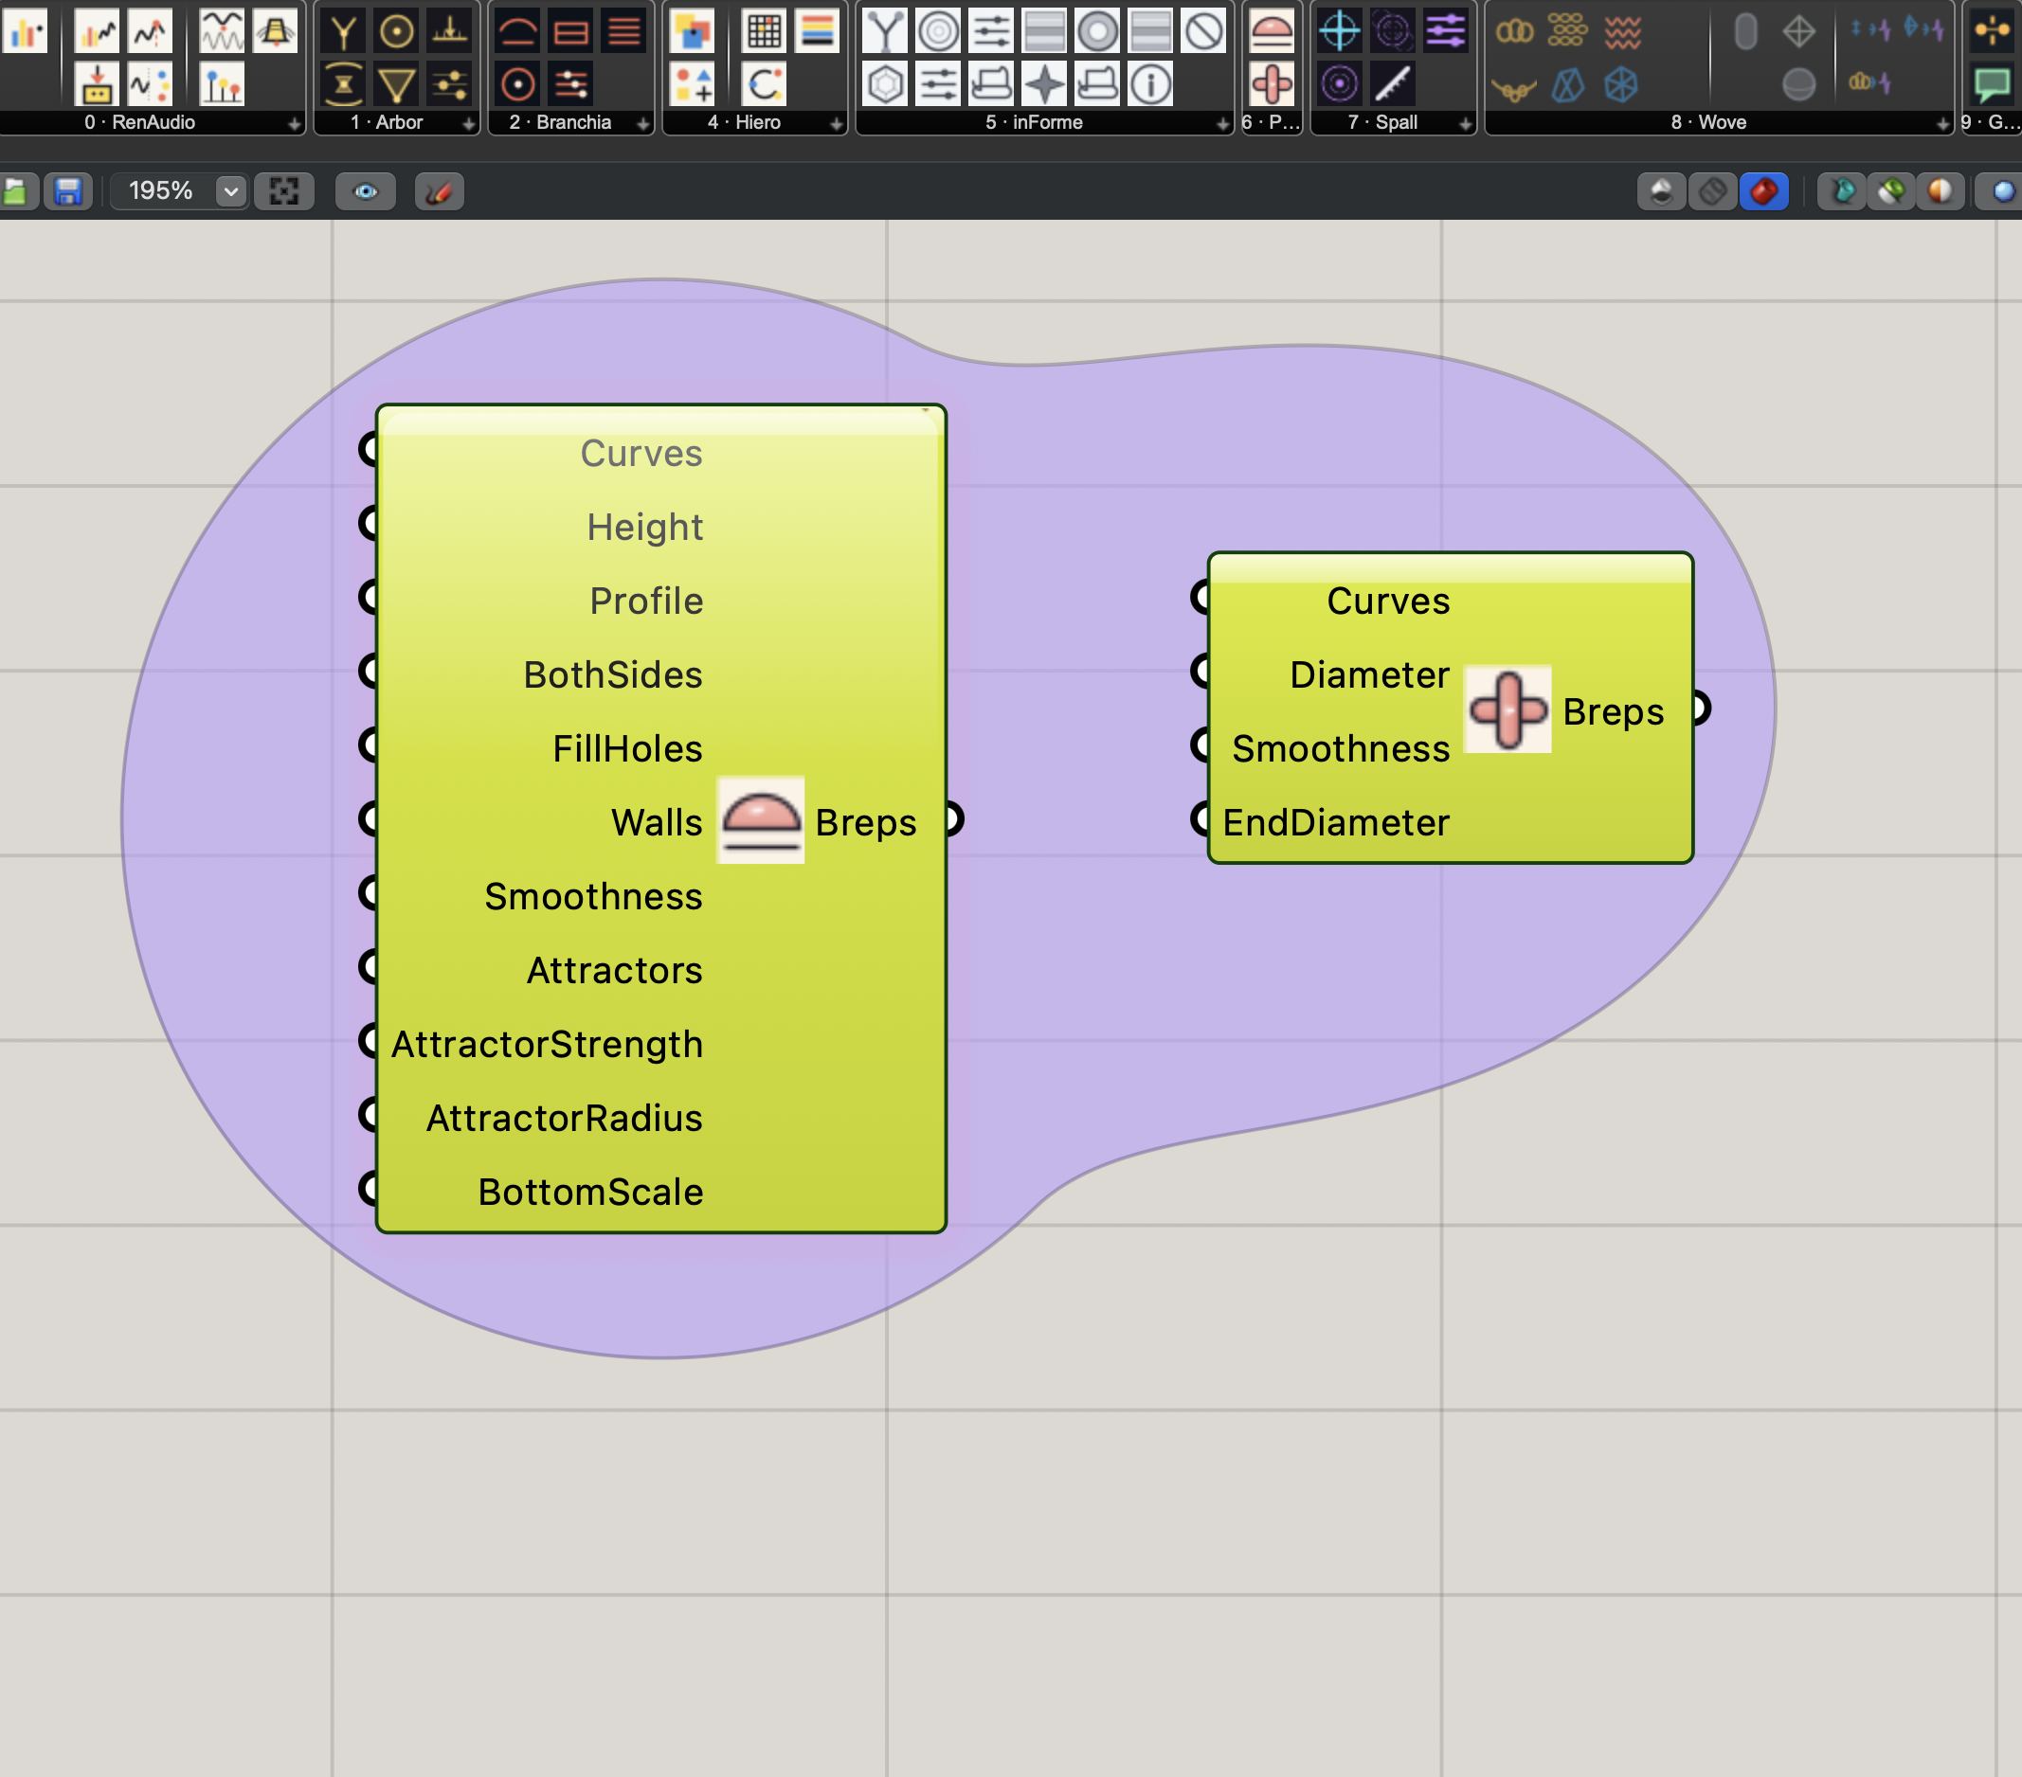Expand the Wove panel dropdown arrow
Image resolution: width=2022 pixels, height=1777 pixels.
[1941, 123]
